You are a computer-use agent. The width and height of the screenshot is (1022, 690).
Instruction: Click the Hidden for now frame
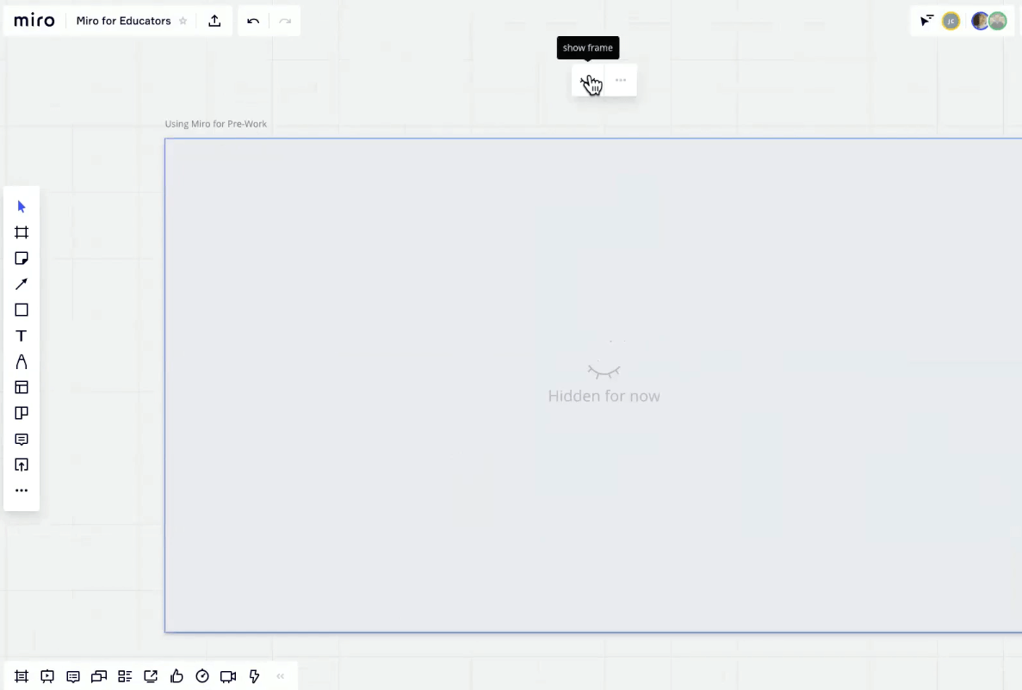coord(593,385)
